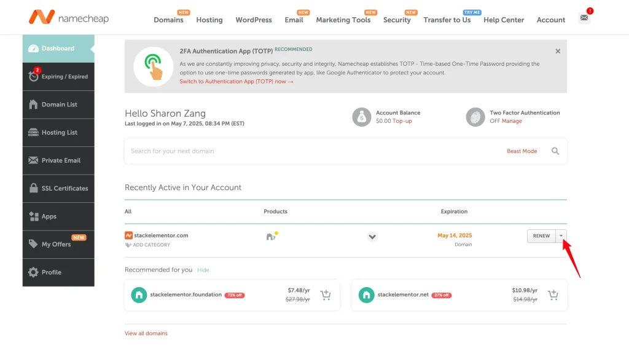Click the Two Factor Authentication fingerprint icon
629x348 pixels.
[x=475, y=117]
